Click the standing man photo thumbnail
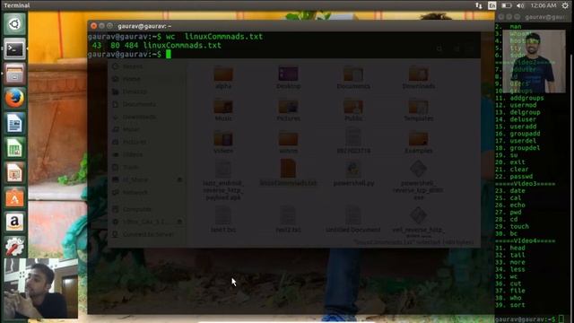This screenshot has height=323, width=574. tap(535, 61)
